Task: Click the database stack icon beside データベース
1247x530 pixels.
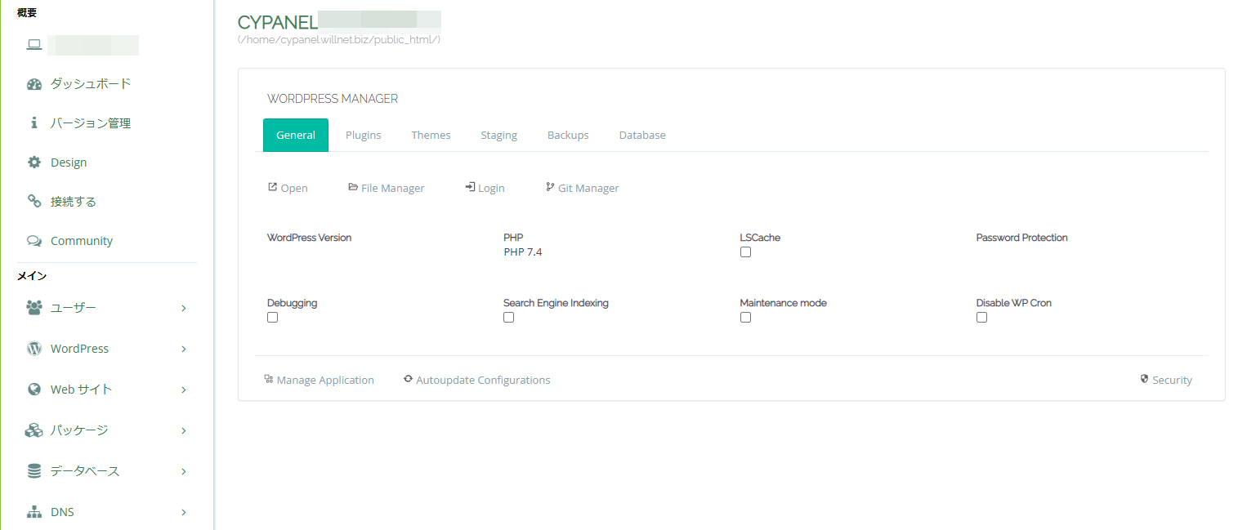Action: point(34,471)
